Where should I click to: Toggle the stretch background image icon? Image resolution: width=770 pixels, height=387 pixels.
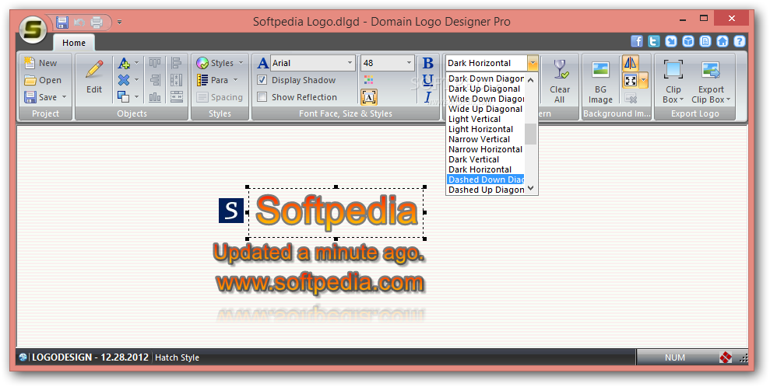point(630,80)
